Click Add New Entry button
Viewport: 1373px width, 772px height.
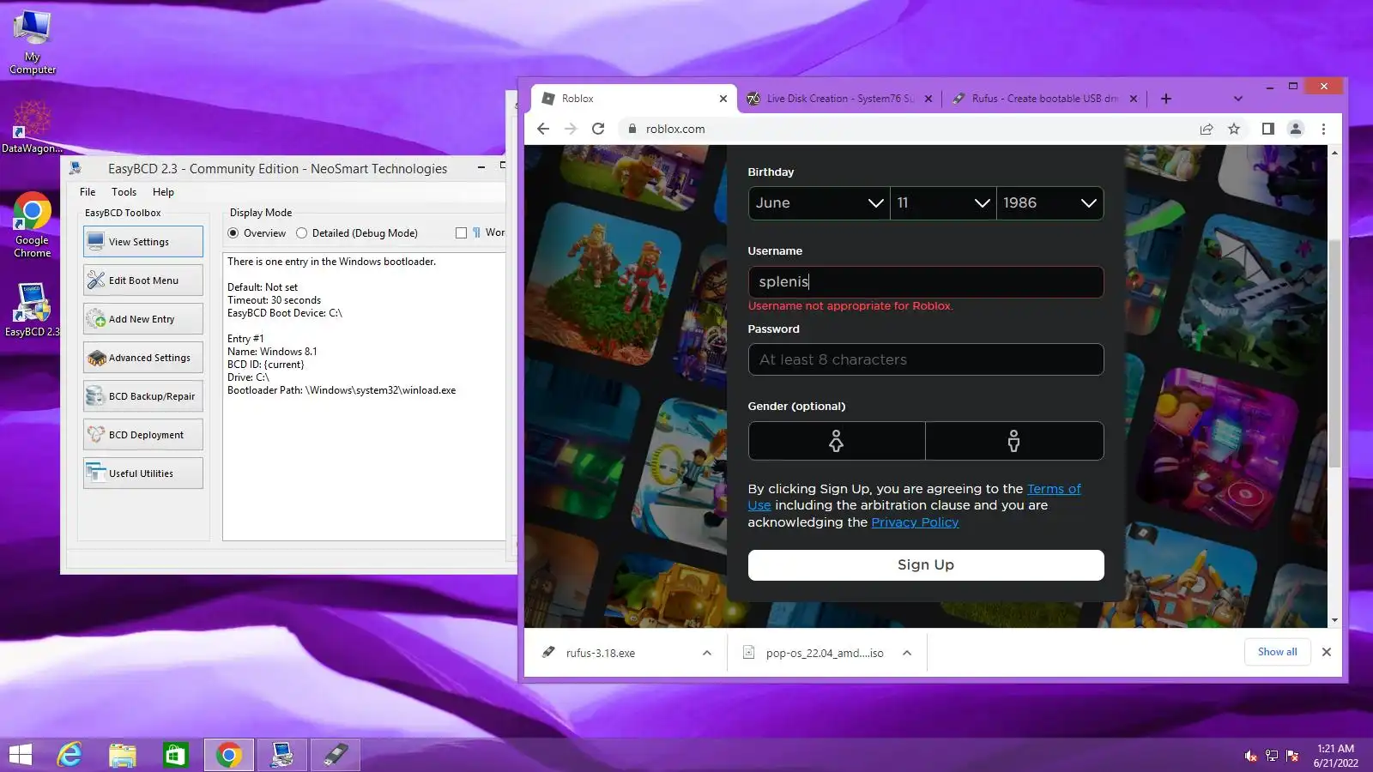click(x=143, y=319)
